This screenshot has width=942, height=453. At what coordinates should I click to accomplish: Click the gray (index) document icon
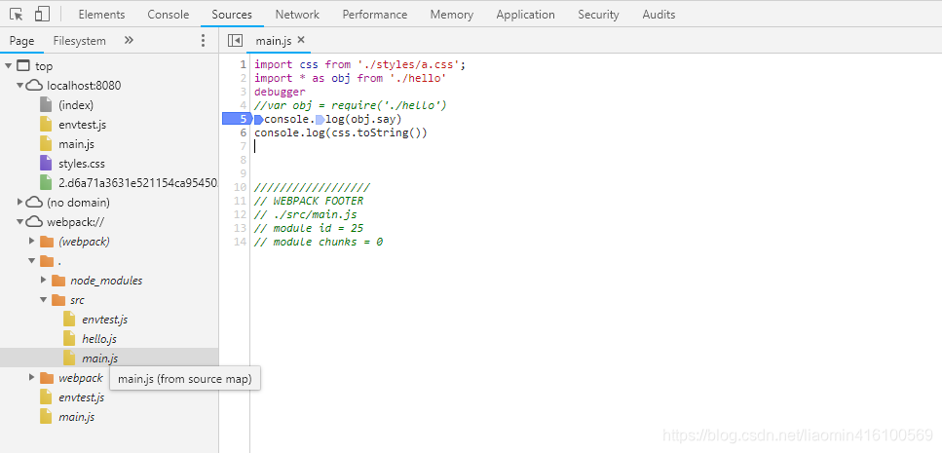[x=46, y=105]
